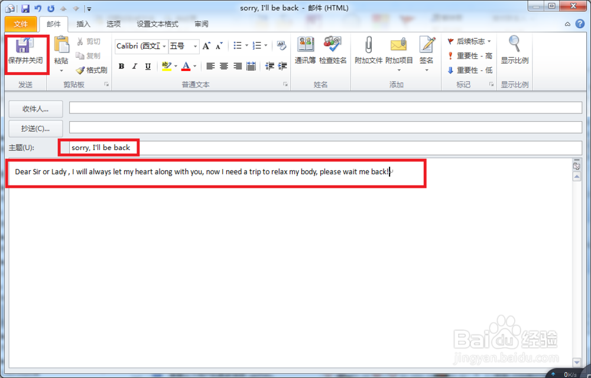Screen dimensions: 591x378
Task: Center the text
Action: 224,66
